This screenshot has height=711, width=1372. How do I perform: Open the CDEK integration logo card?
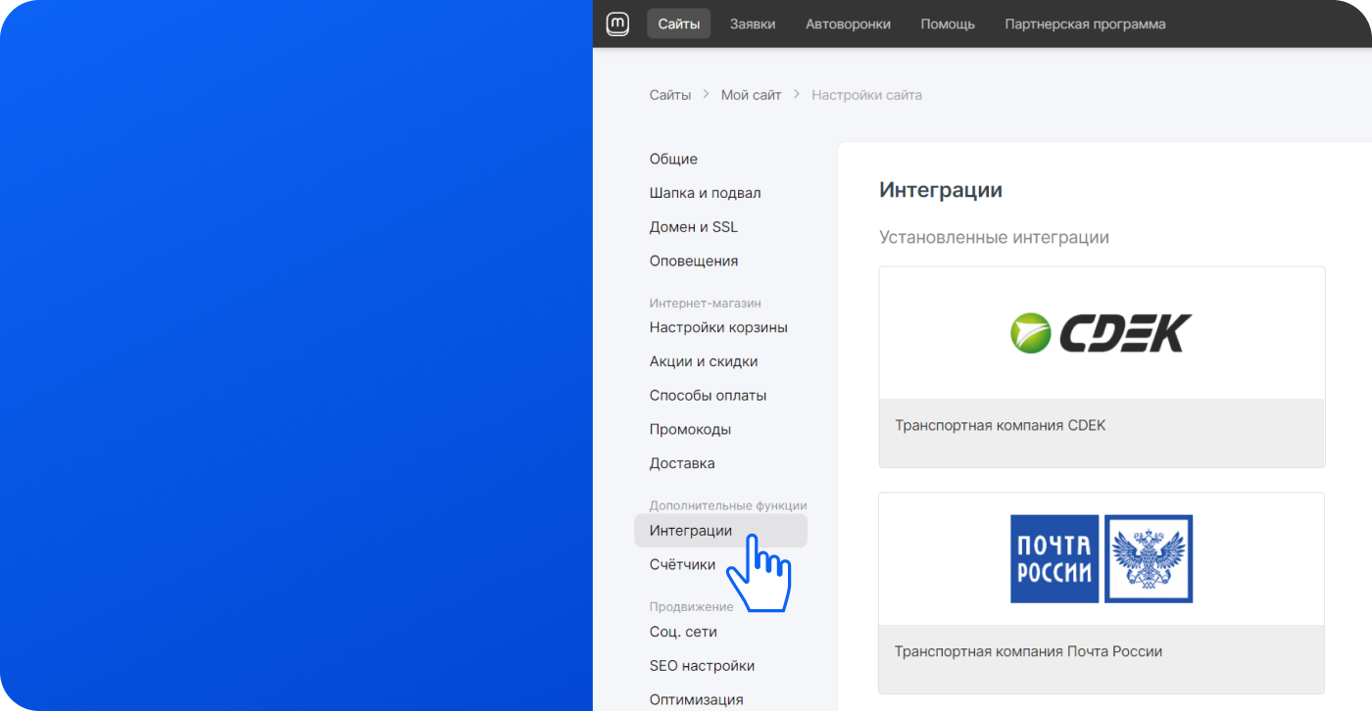(x=1102, y=333)
